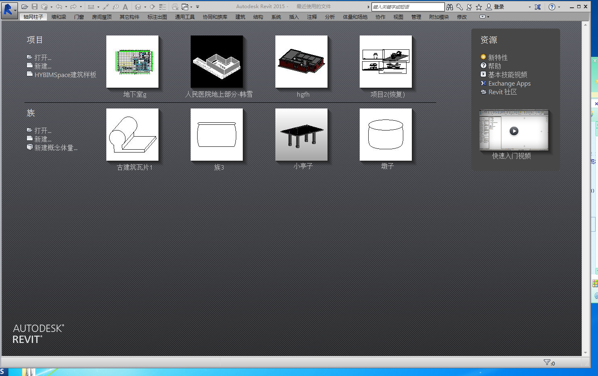Open Customize Quick Access Toolbar dropdown

[198, 7]
